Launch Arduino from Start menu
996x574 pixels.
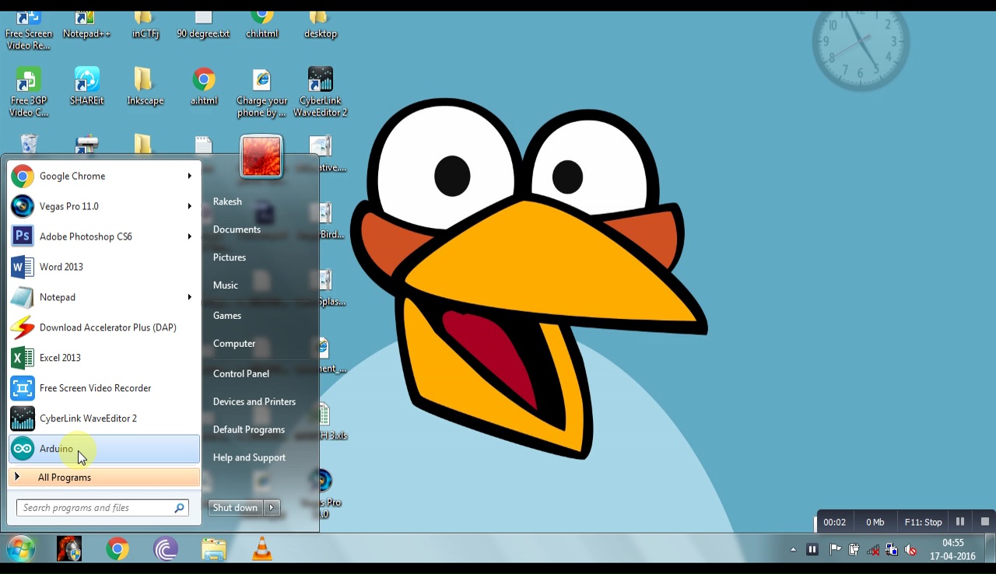pyautogui.click(x=104, y=450)
